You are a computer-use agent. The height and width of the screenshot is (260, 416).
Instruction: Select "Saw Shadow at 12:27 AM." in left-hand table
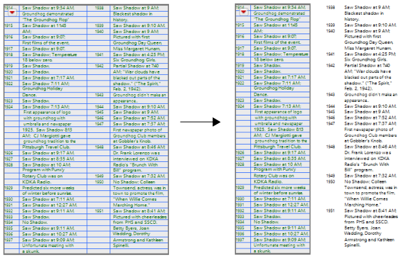click(x=50, y=205)
